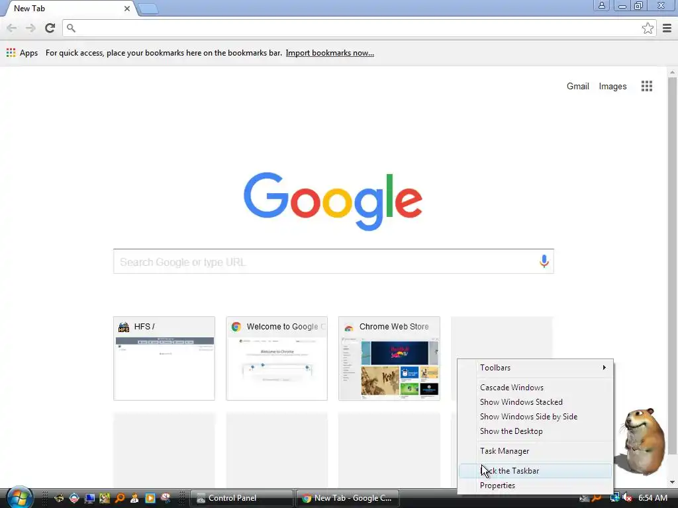
Task: Click the orange magnifier tray icon
Action: (597, 498)
